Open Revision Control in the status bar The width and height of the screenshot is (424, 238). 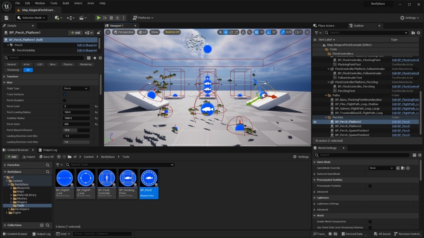407,234
